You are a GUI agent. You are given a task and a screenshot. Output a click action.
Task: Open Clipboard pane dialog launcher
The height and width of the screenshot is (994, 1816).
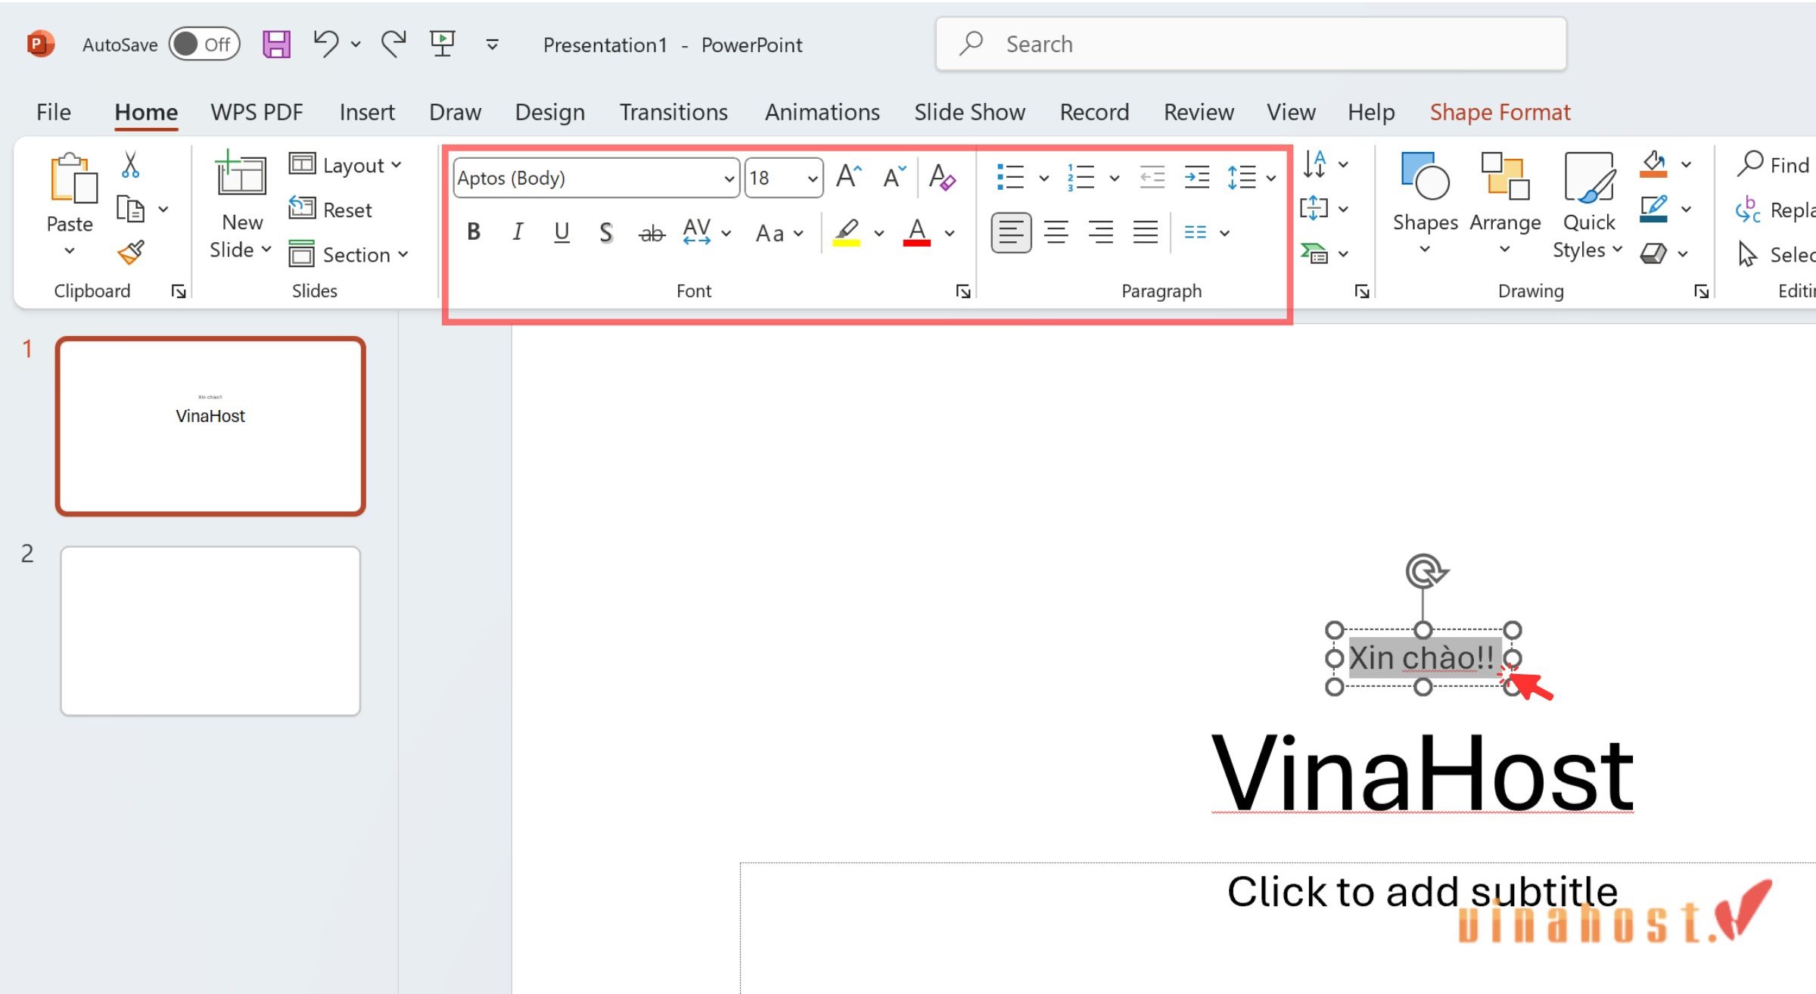[179, 291]
